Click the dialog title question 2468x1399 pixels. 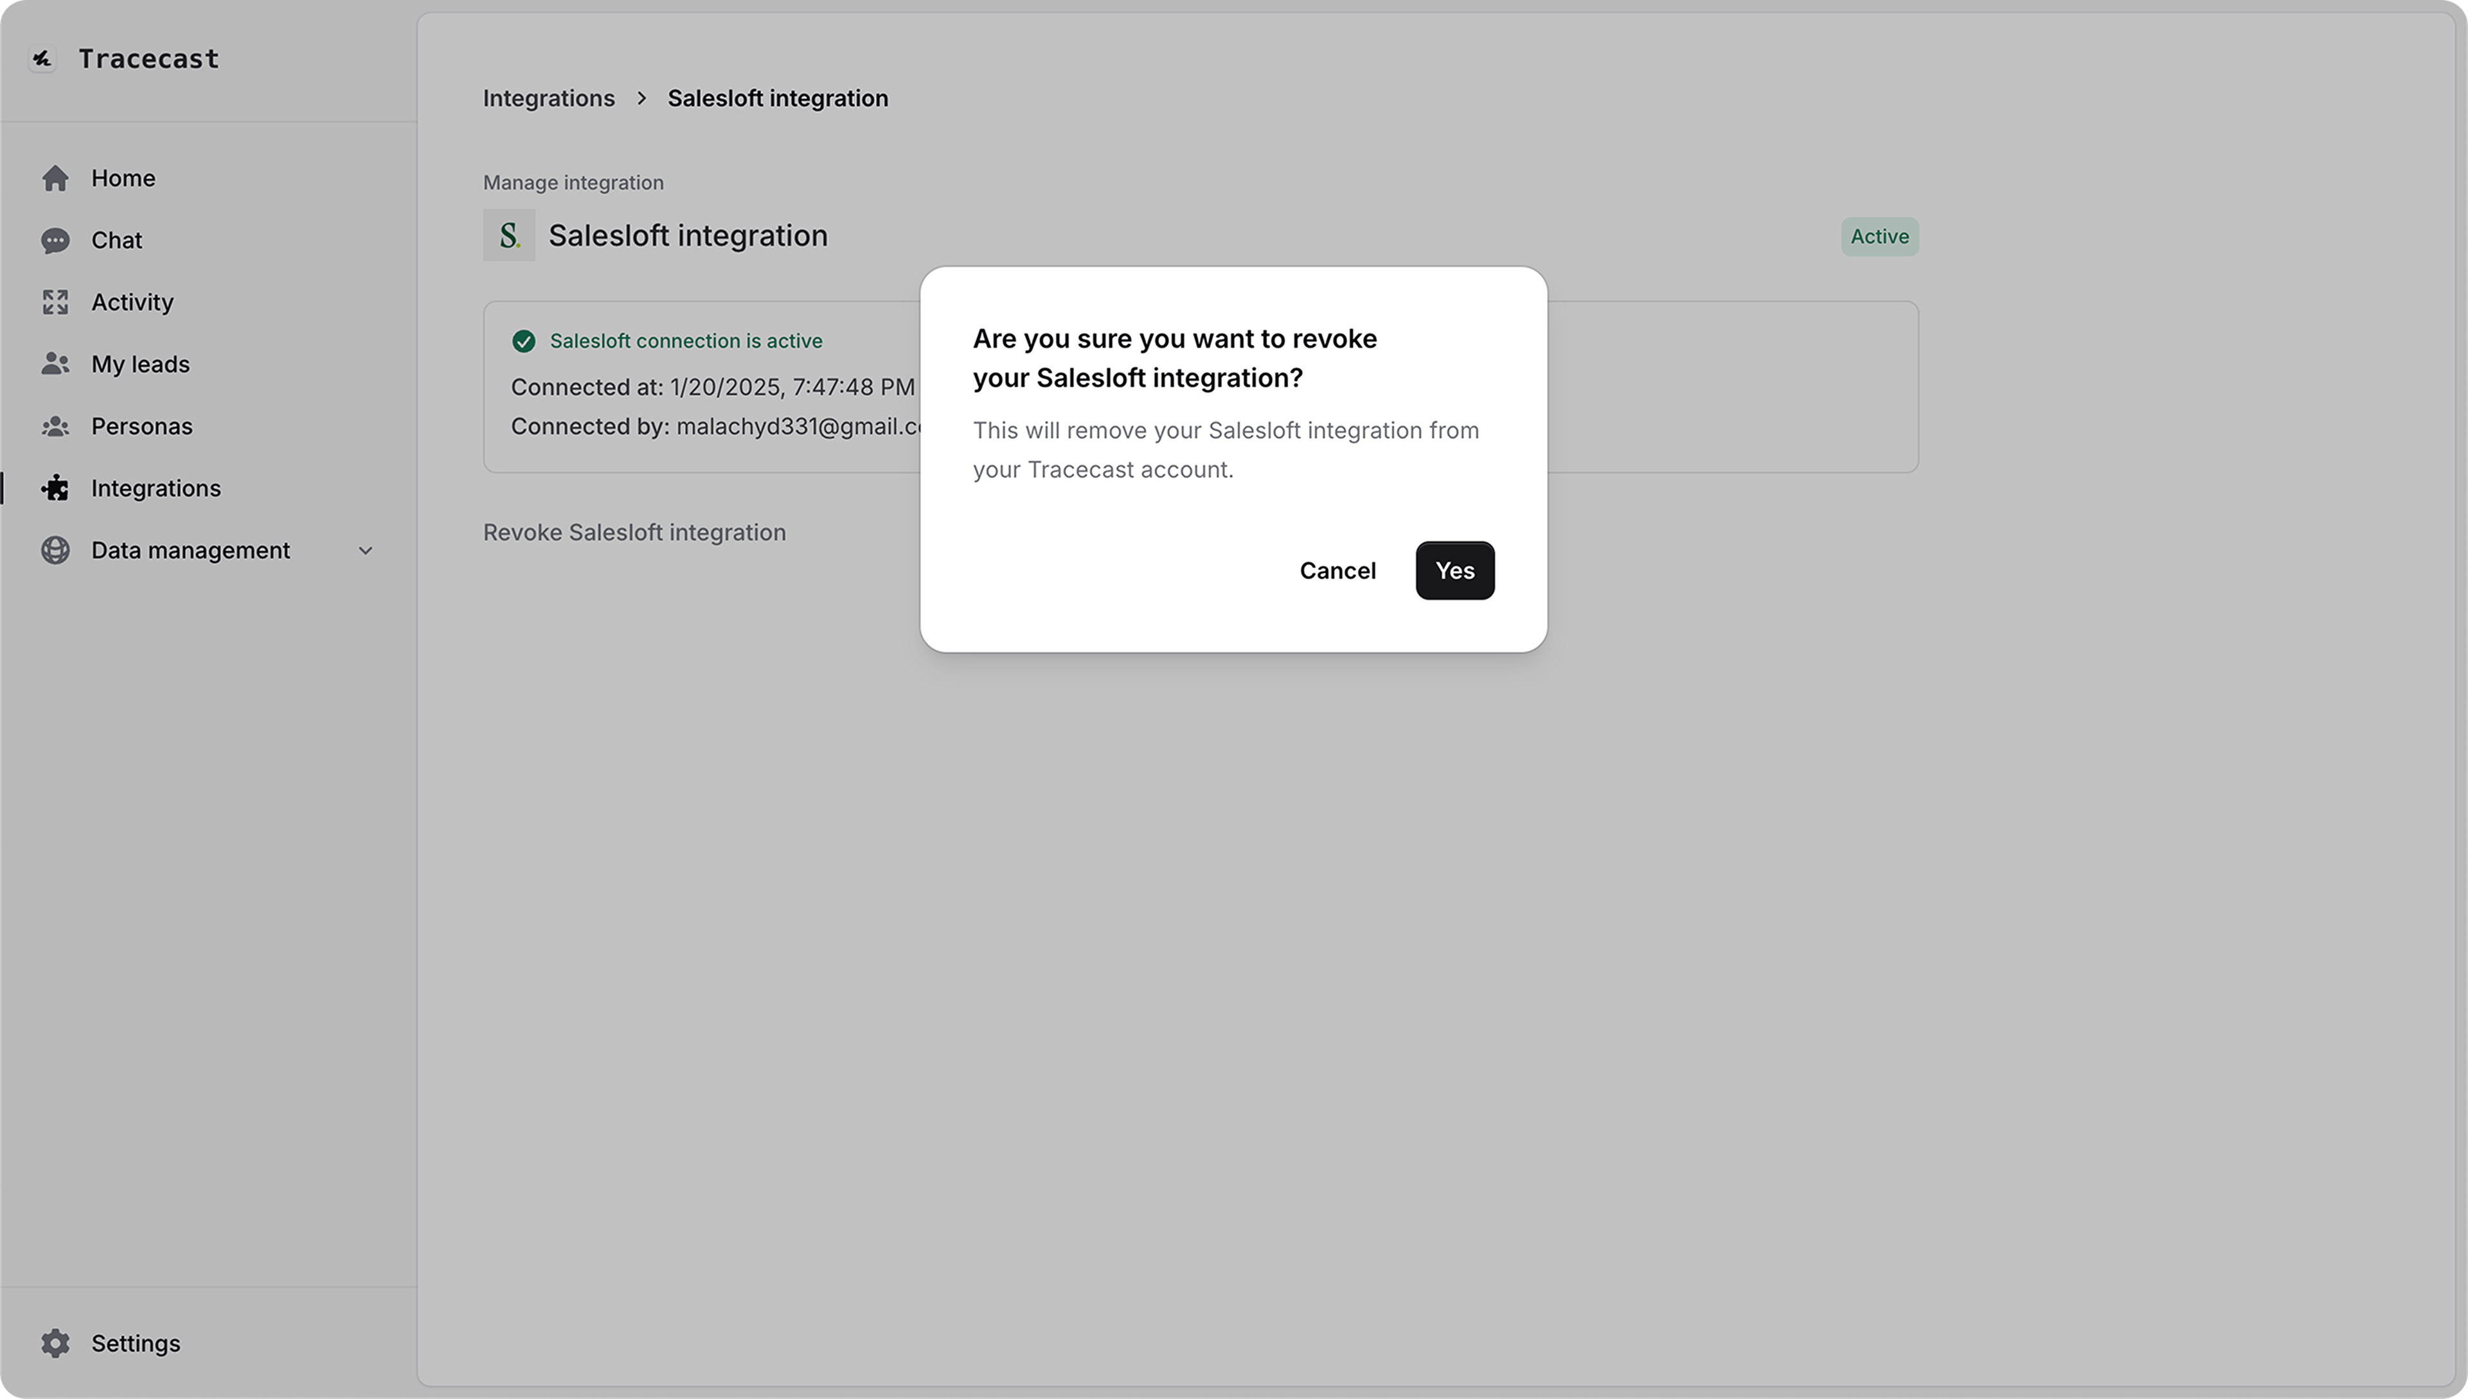click(x=1174, y=357)
